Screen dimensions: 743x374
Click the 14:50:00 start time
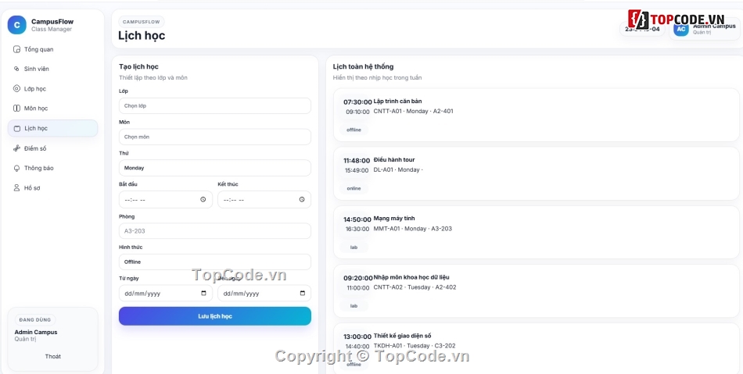(x=357, y=219)
